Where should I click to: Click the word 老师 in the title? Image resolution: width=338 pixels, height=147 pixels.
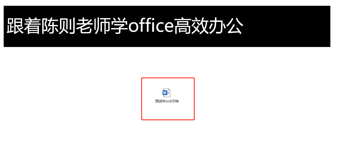click(x=93, y=26)
